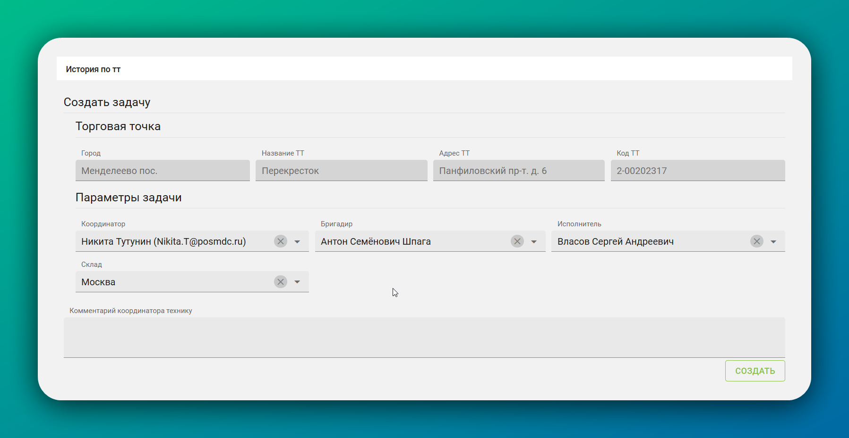Click the Никита Тутунин coordinator value
This screenshot has height=438, width=849.
pyautogui.click(x=163, y=241)
